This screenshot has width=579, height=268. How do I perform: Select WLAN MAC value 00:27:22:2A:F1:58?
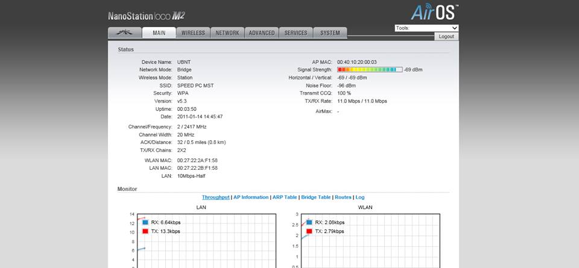tap(197, 160)
